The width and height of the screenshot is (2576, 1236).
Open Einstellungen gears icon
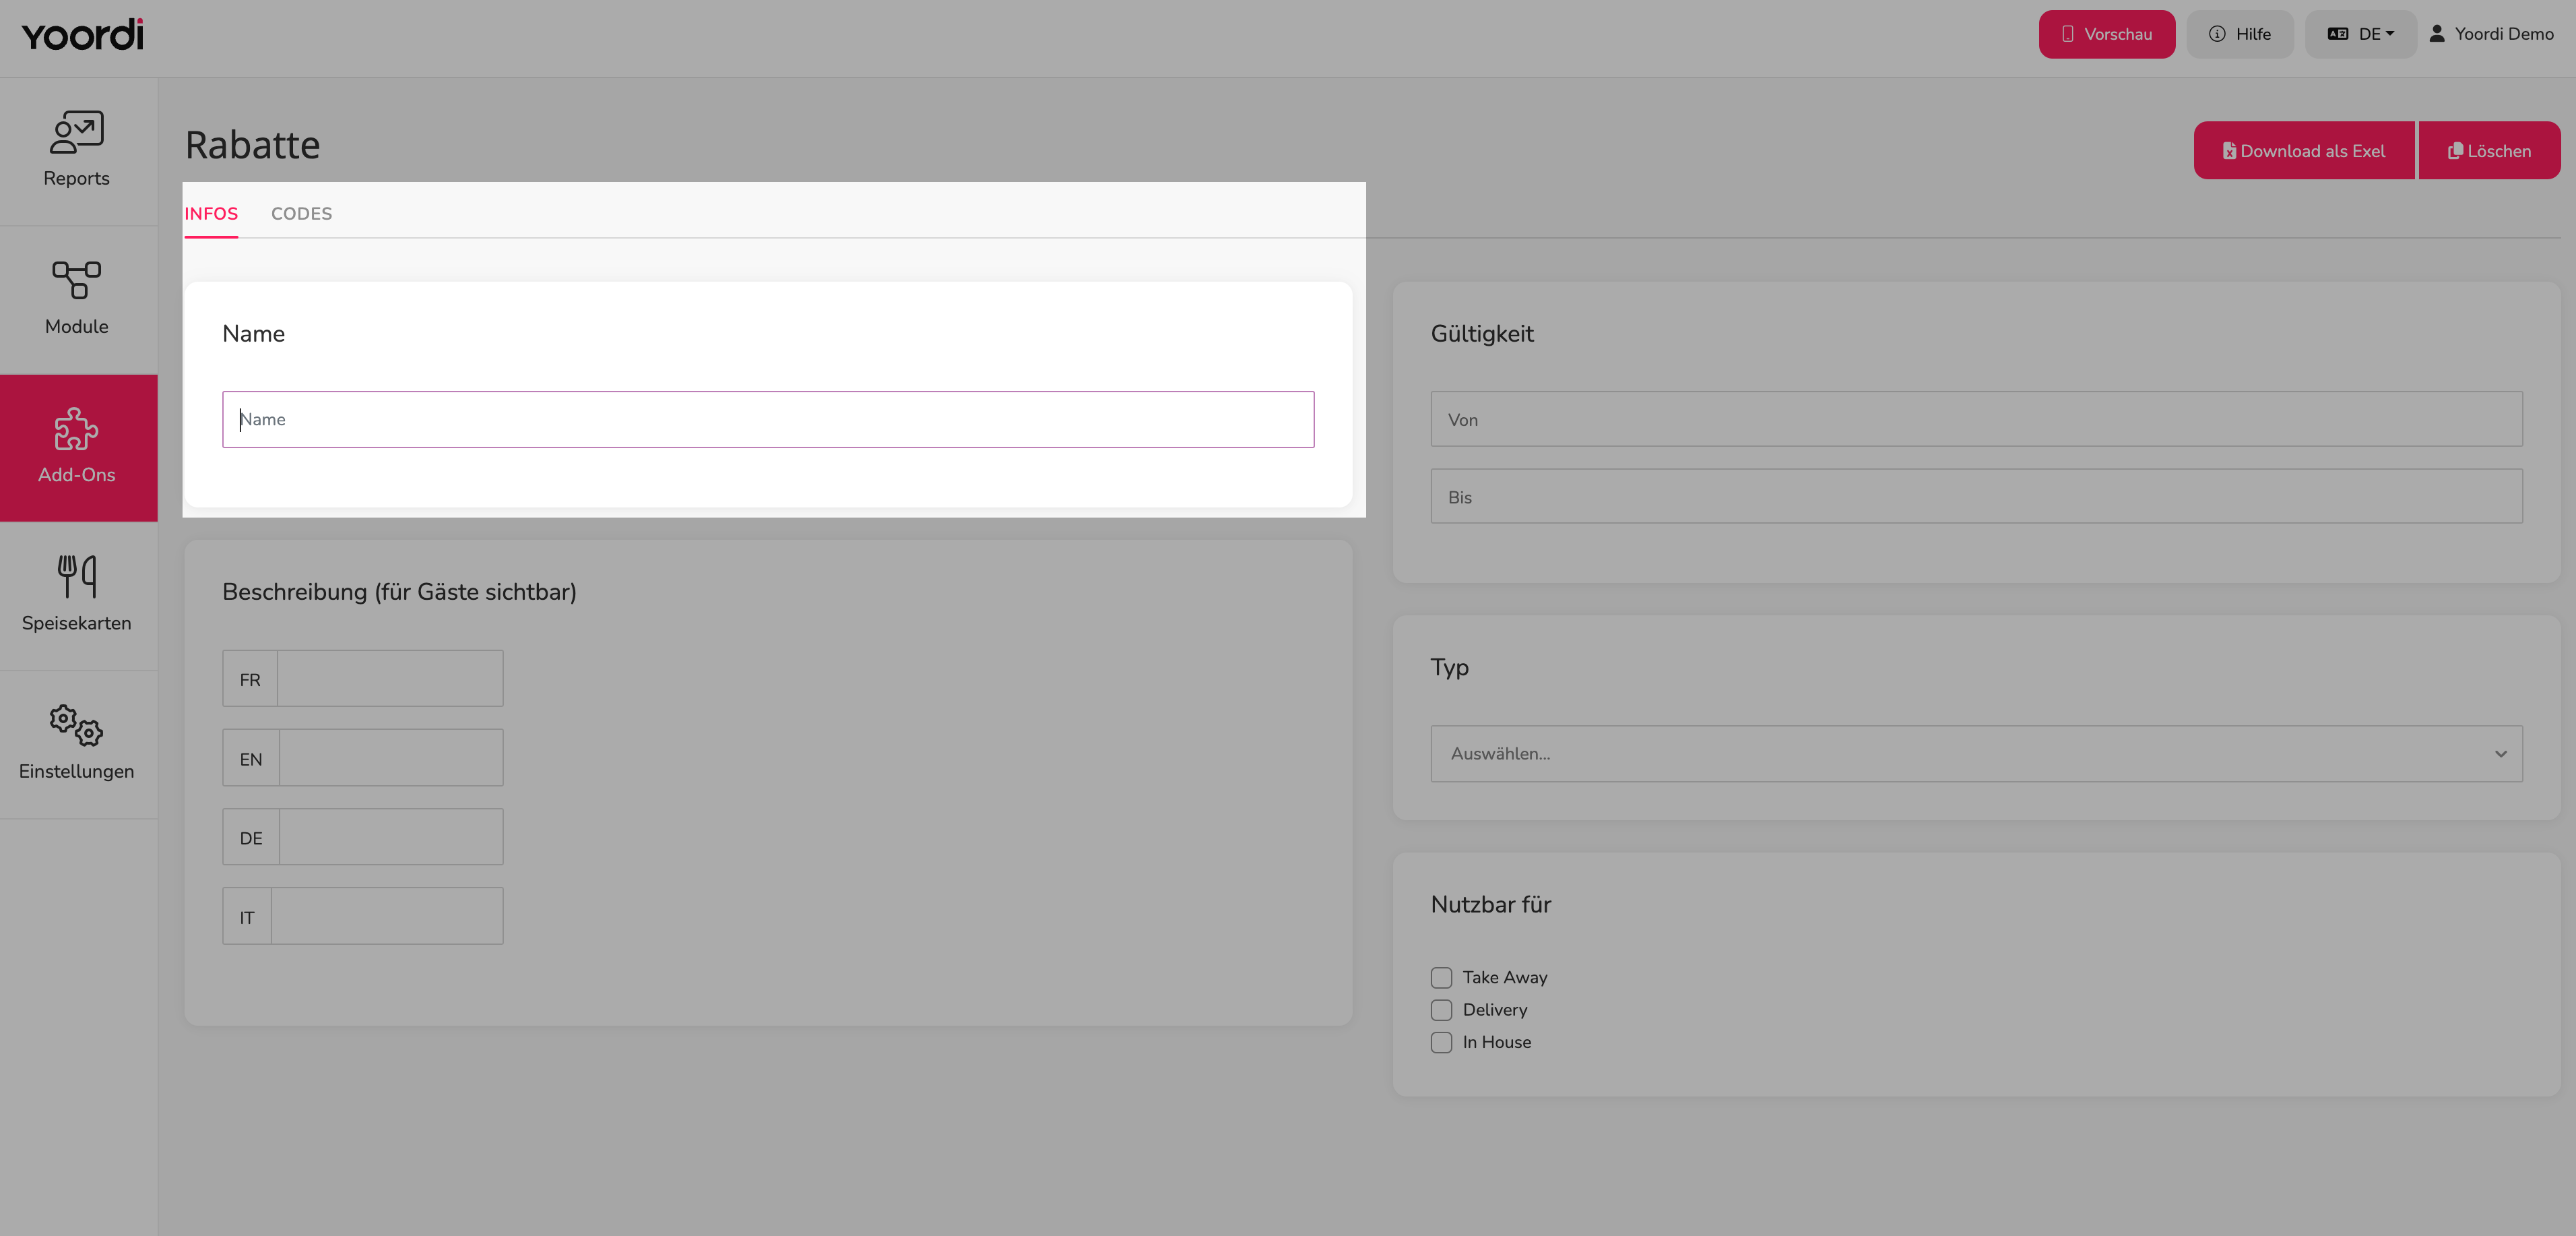point(77,724)
